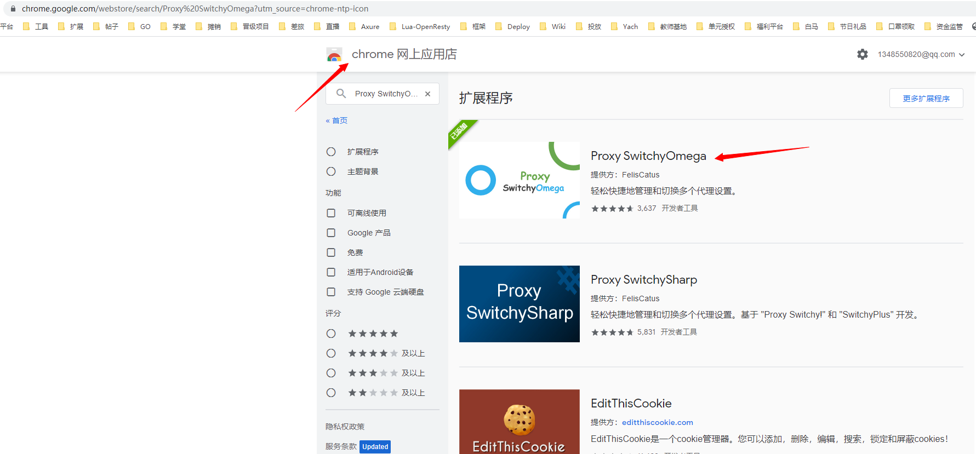Click the Chrome Web Store rainbow logo

(334, 55)
